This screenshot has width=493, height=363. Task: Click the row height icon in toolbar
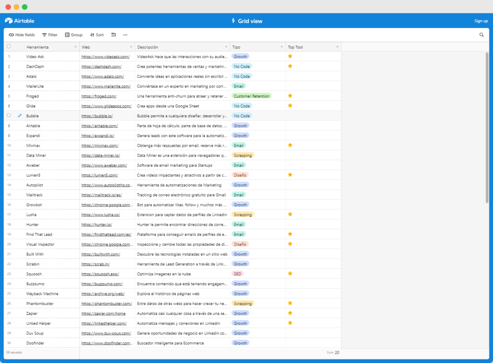coord(113,35)
